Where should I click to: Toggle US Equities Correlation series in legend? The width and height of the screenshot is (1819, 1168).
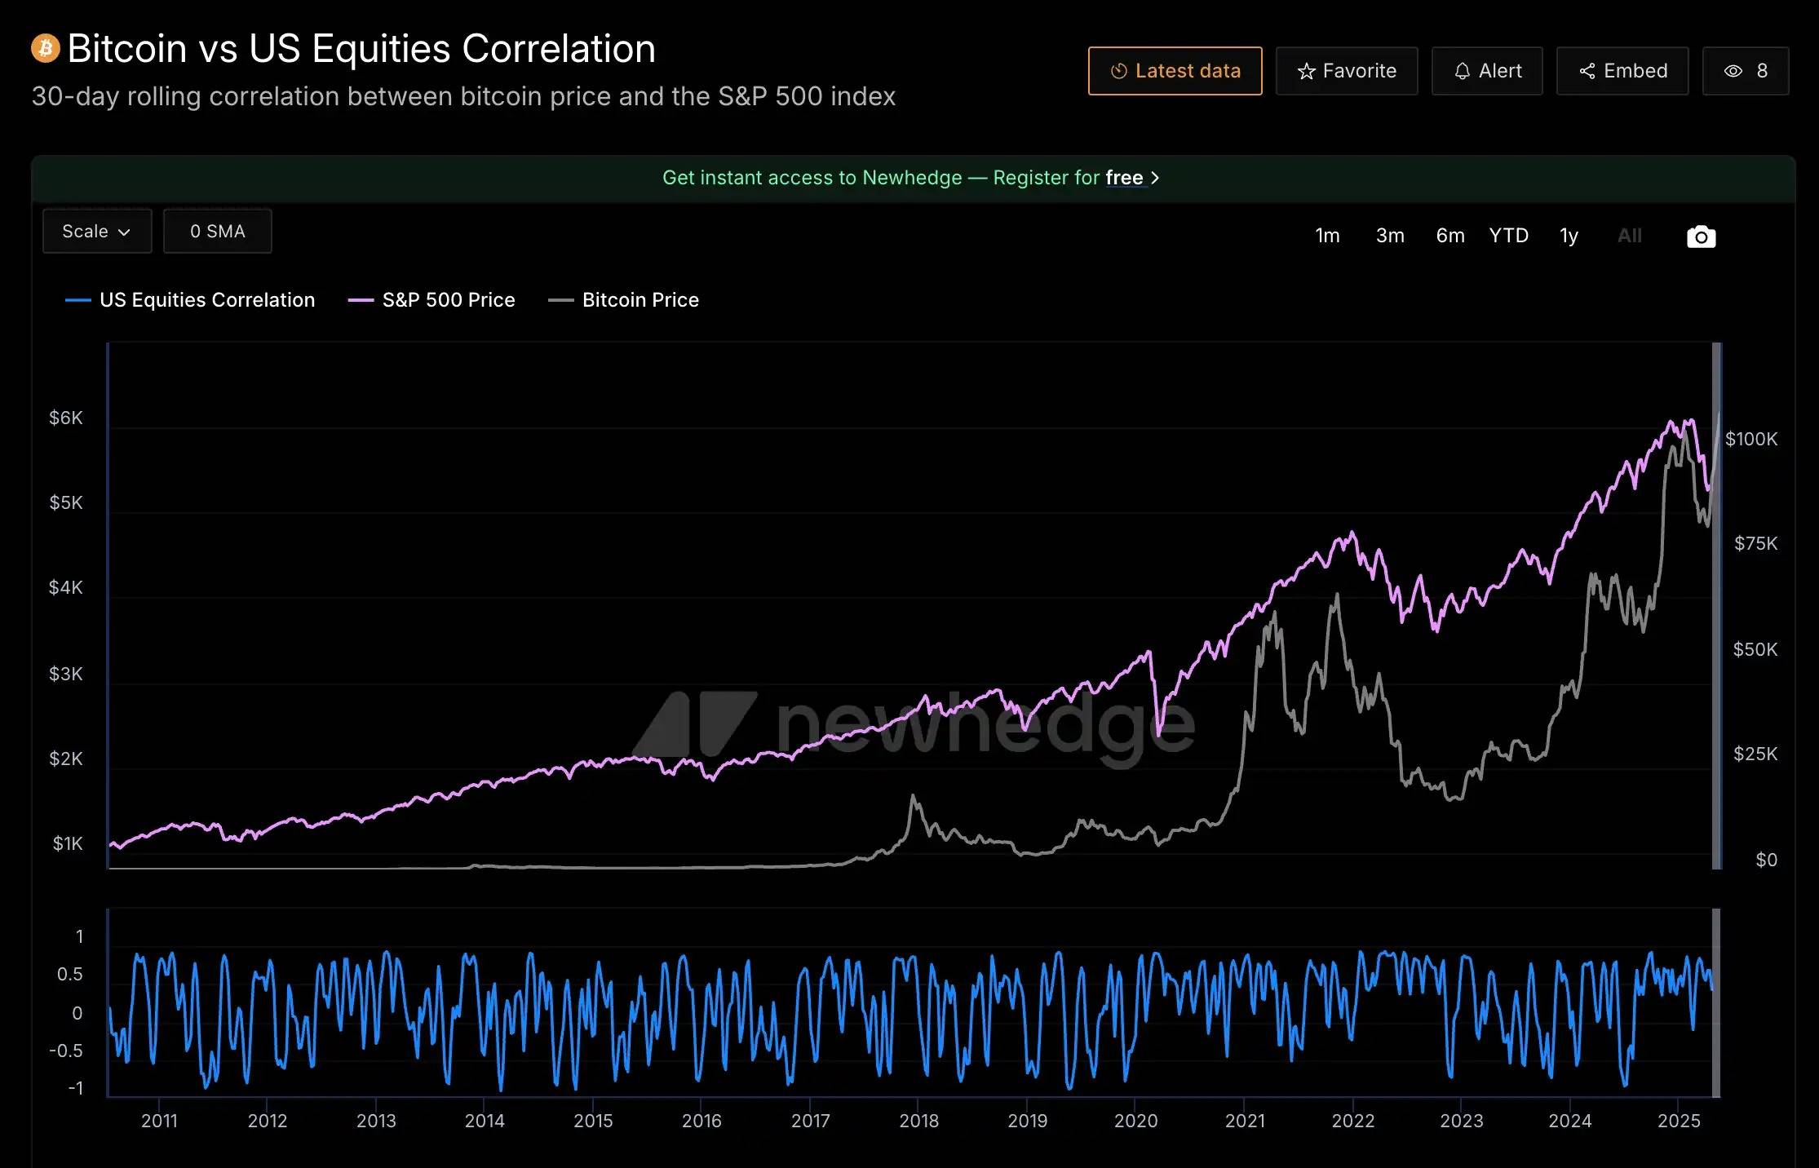[206, 300]
